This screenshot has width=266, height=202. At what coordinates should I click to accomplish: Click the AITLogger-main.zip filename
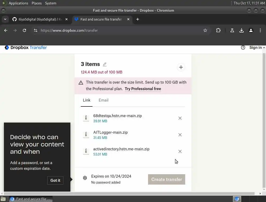click(x=110, y=132)
